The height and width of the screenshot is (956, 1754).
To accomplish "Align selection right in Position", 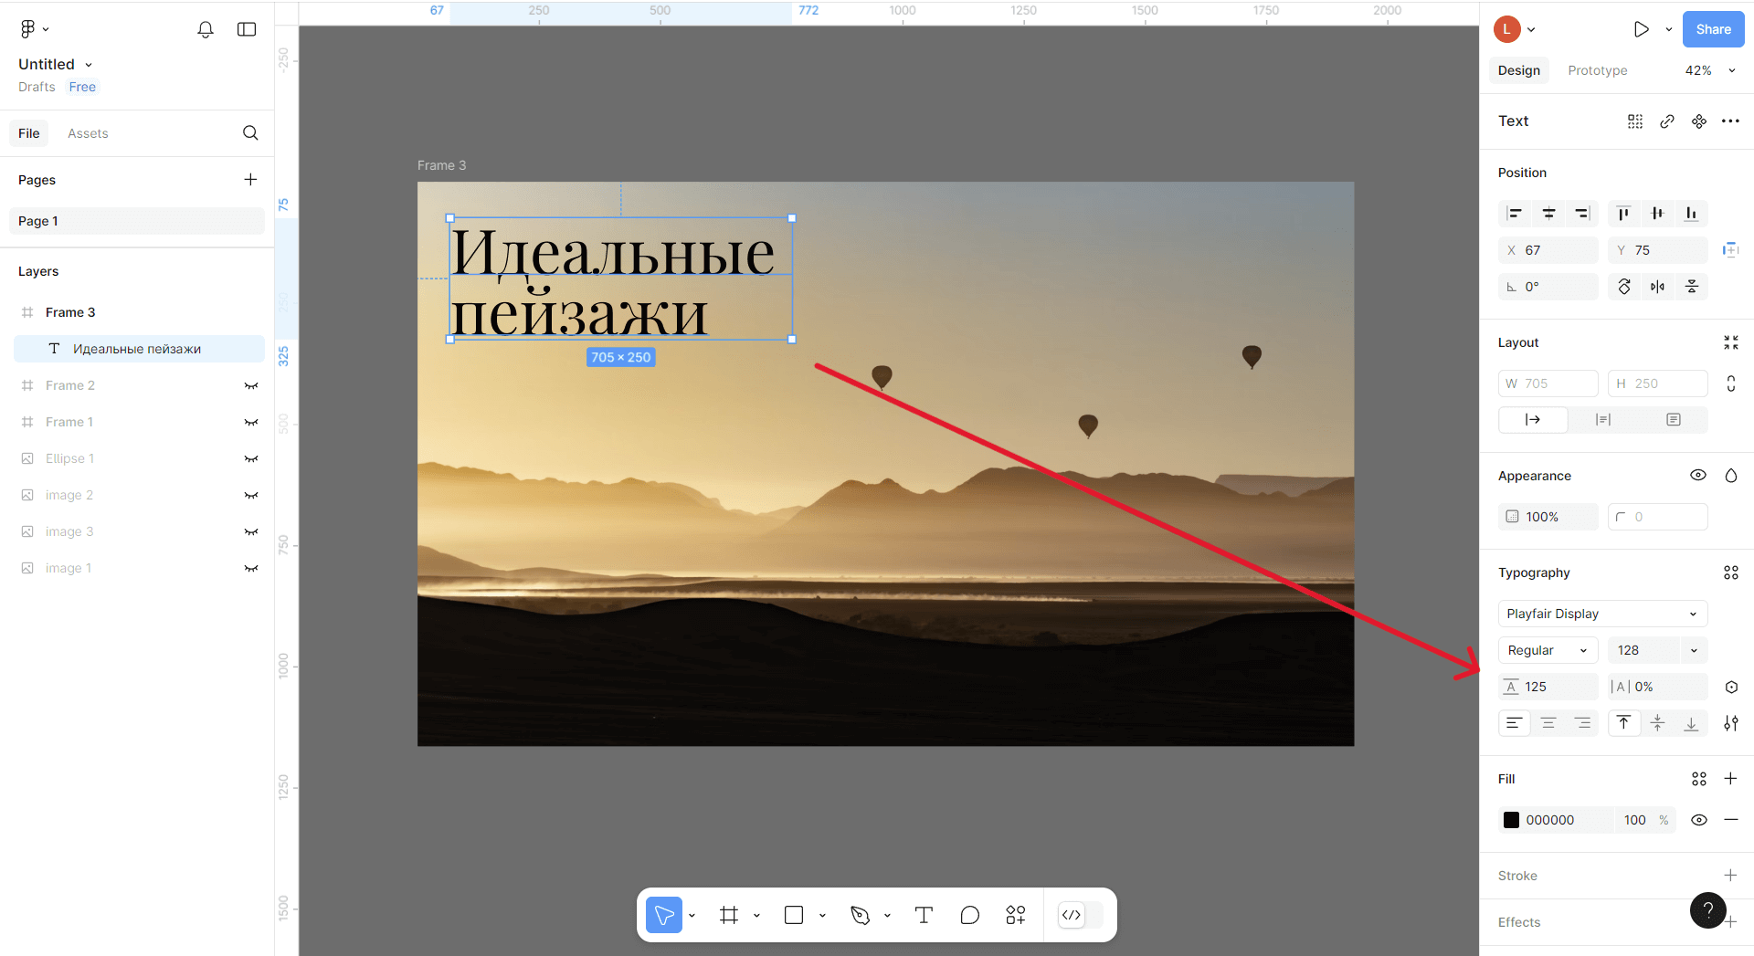I will (x=1582, y=214).
